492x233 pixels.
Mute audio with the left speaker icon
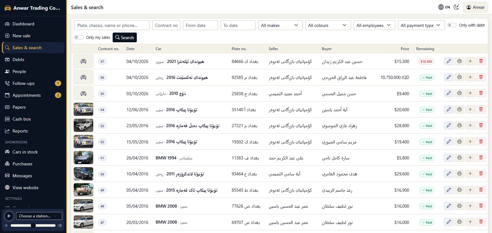pyautogui.click(x=6, y=225)
